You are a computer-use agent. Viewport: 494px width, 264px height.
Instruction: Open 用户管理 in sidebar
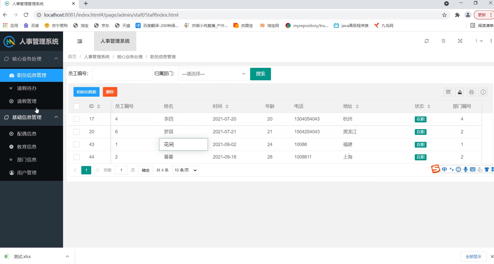tap(32, 173)
